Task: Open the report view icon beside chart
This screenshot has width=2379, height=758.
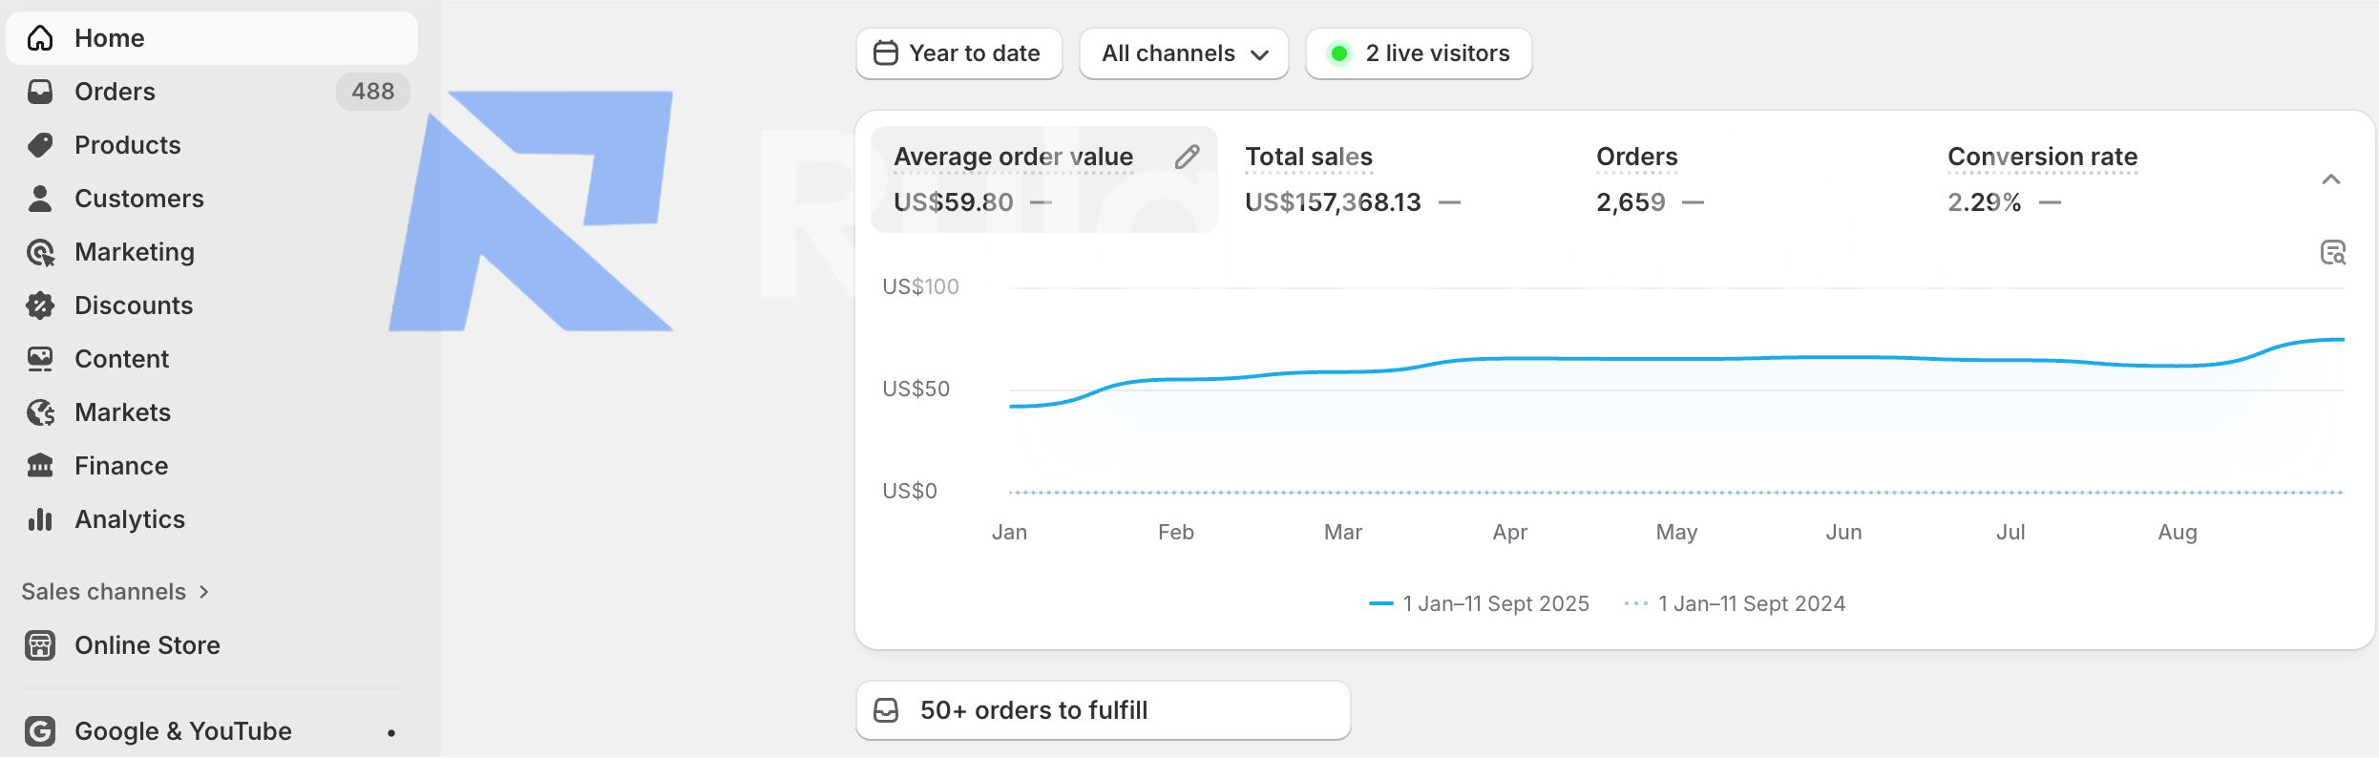Action: coord(2332,253)
